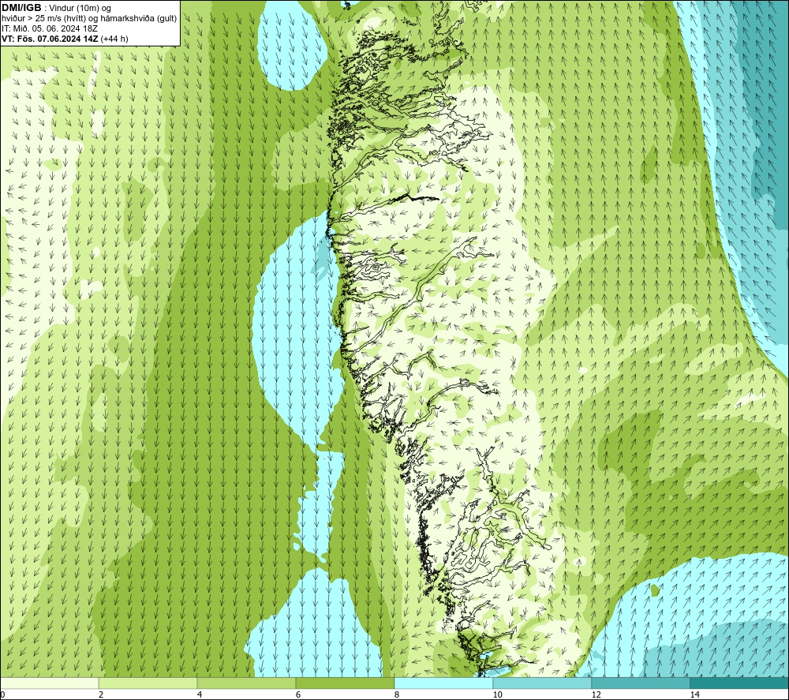
Task: Click the 'hviður > 25 m/s (hvítt)' legend line
Action: pos(89,19)
